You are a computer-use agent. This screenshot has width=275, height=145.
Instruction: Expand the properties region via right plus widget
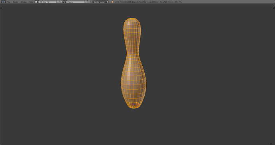(x=274, y=8)
